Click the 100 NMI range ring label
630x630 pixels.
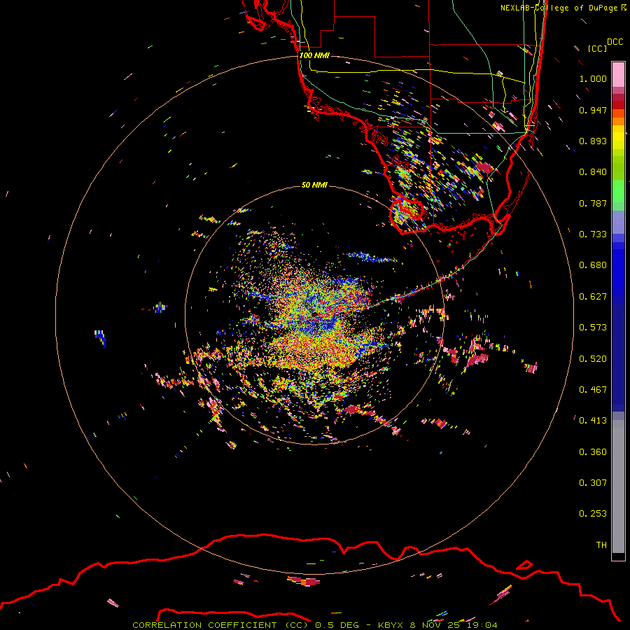(314, 55)
